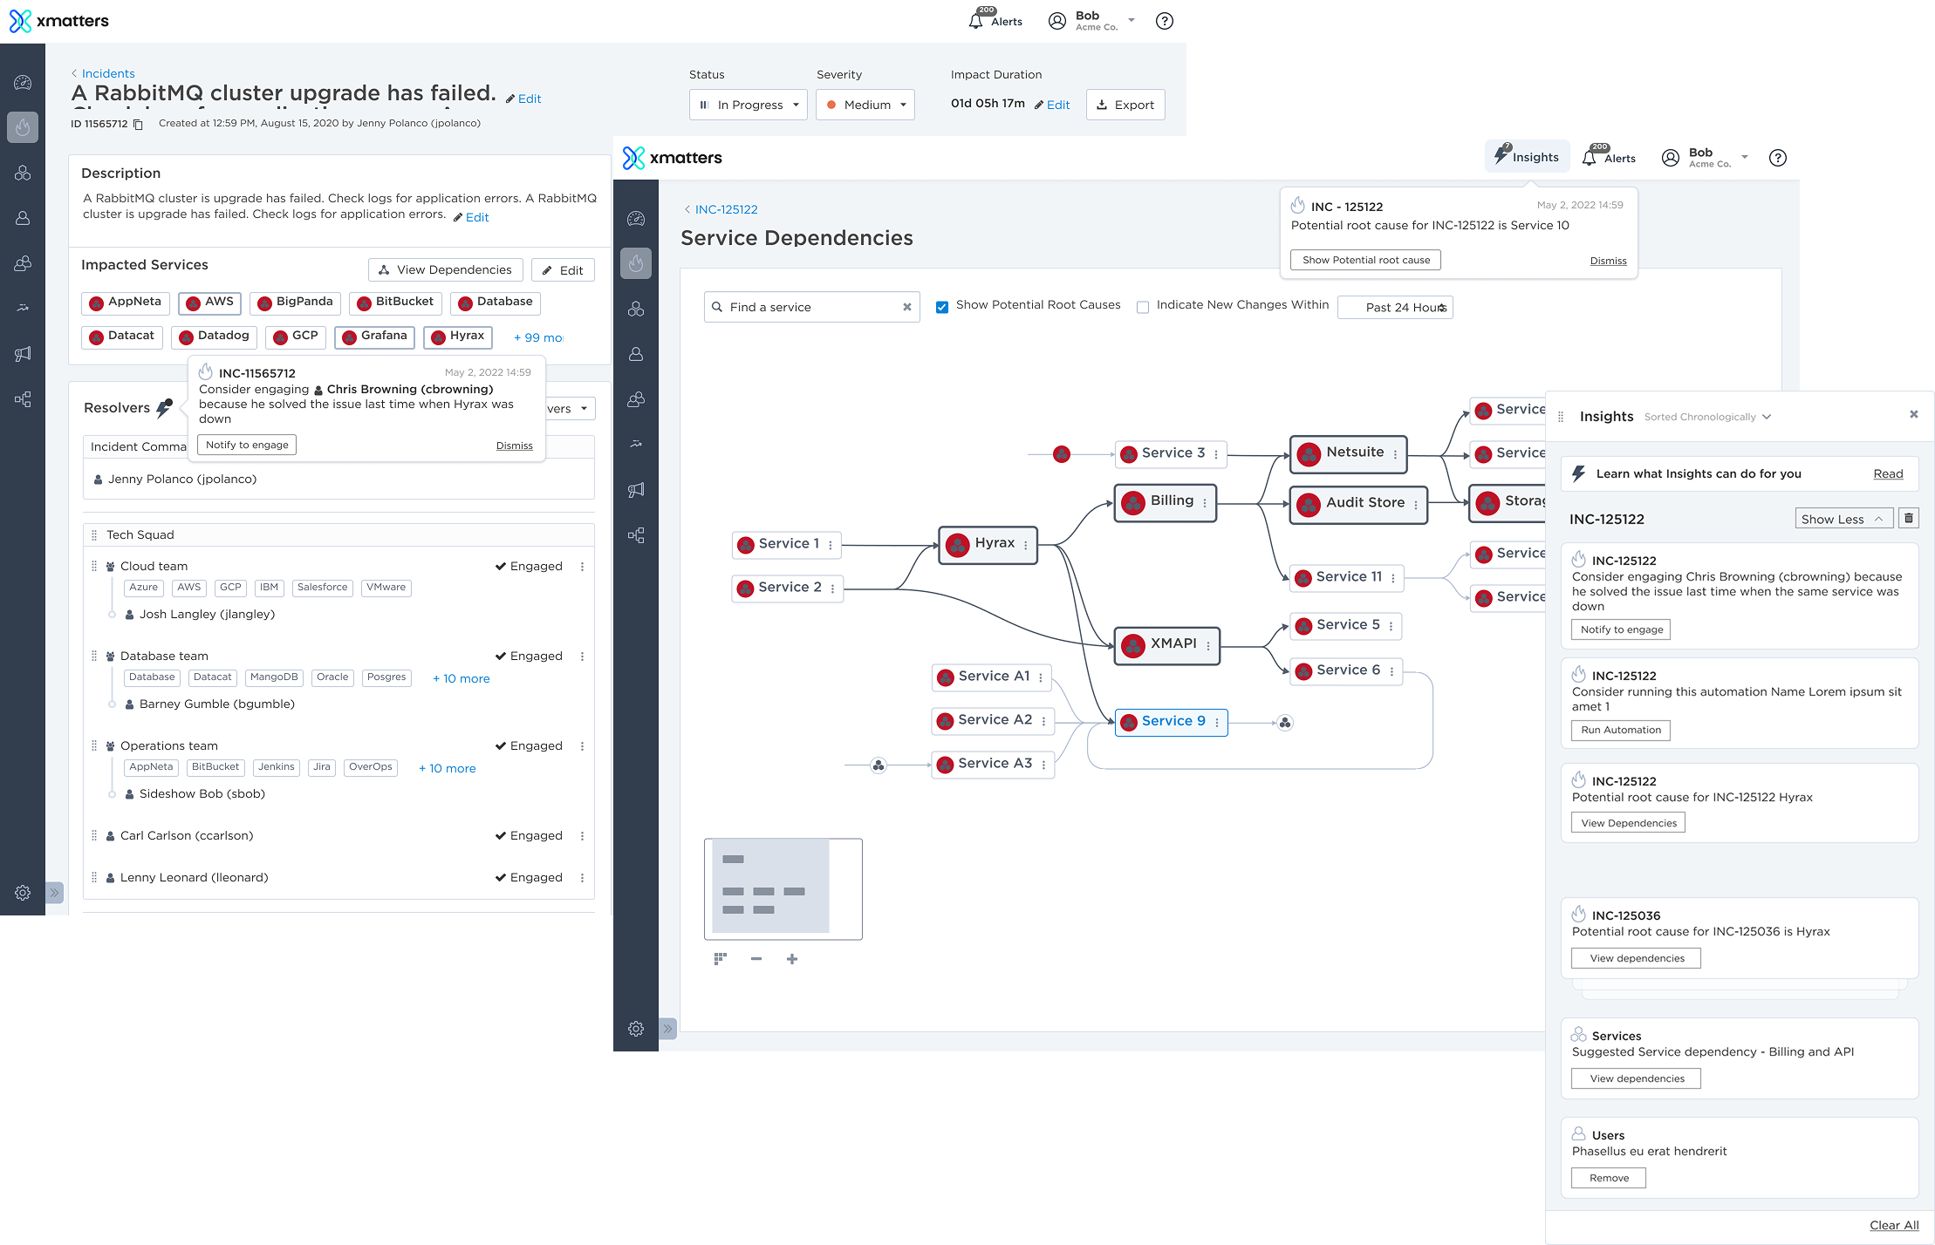The width and height of the screenshot is (1935, 1245).
Task: Uncheck Show Potential Root Causes
Action: point(942,307)
